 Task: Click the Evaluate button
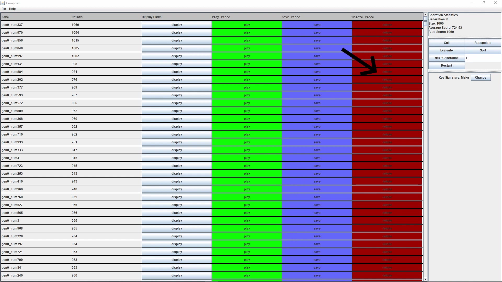[447, 50]
